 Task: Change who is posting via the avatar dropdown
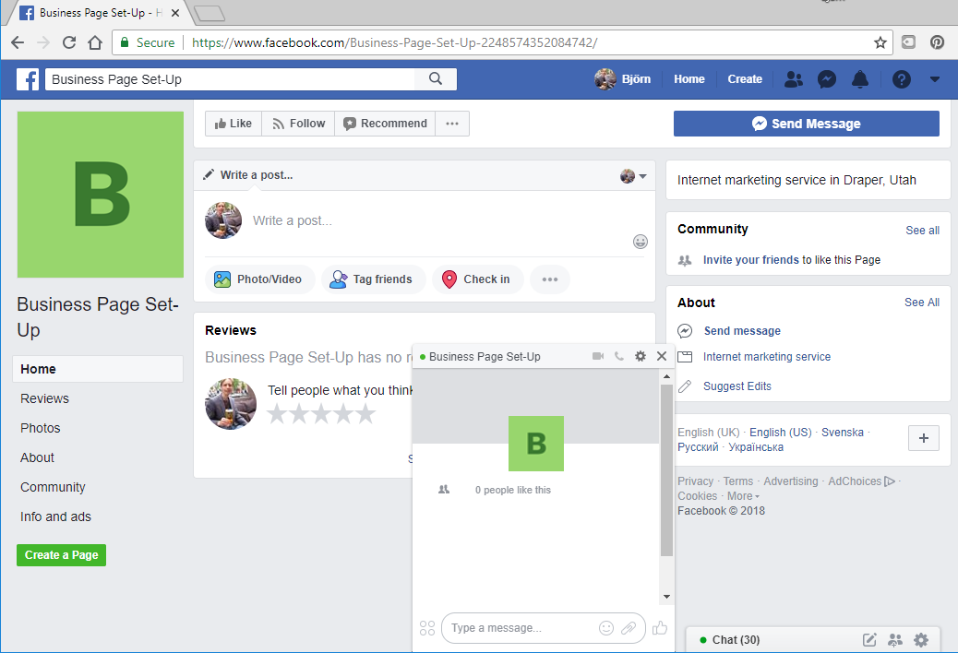pos(633,176)
